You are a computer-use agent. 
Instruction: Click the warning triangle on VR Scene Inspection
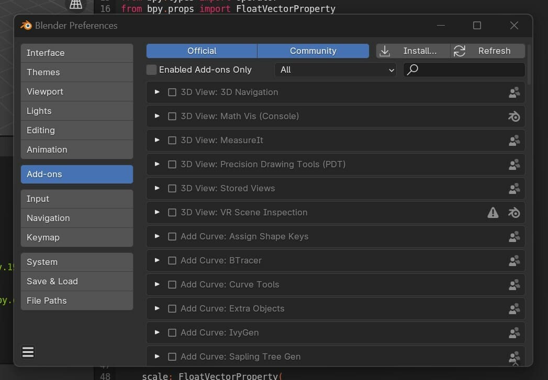coord(493,213)
